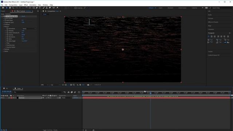Click the Motion Blur enable icon
This screenshot has height=131, width=233.
[75, 92]
